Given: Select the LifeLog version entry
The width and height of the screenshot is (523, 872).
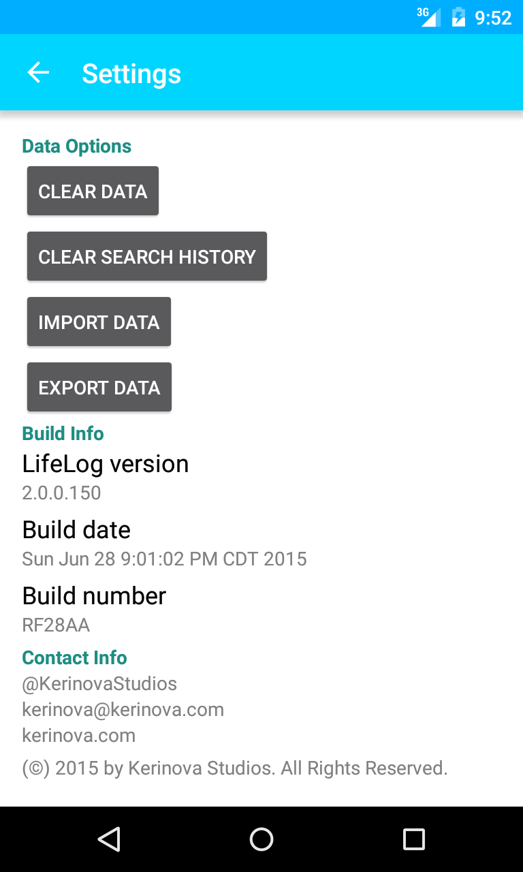Looking at the screenshot, I should [261, 477].
